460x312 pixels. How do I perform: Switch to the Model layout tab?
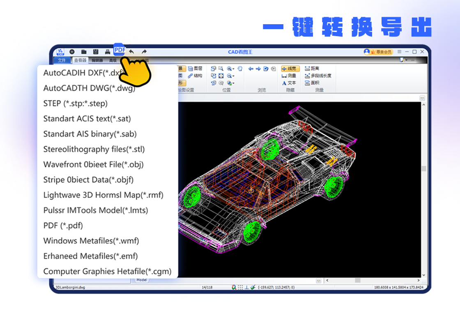[142, 280]
